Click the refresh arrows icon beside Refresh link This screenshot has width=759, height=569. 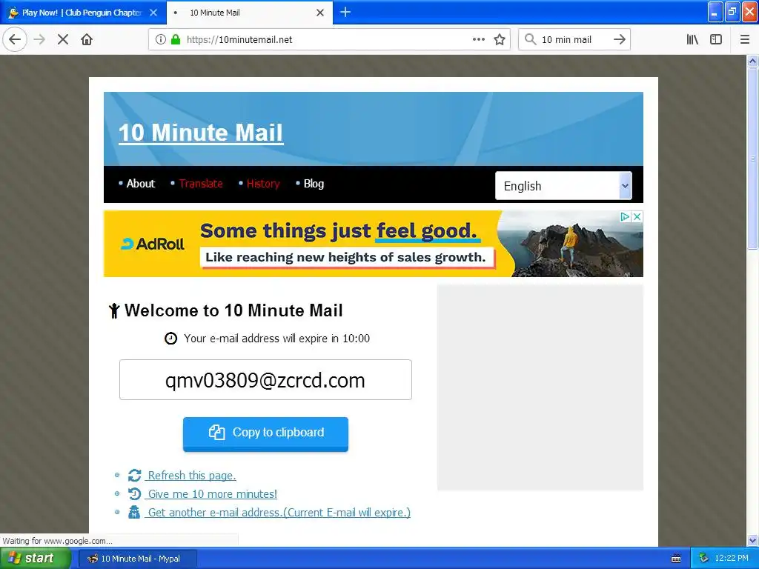135,476
